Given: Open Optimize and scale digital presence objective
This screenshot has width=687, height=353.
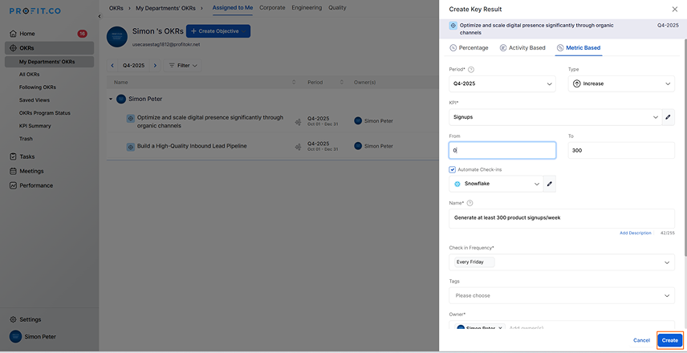Looking at the screenshot, I should 210,121.
